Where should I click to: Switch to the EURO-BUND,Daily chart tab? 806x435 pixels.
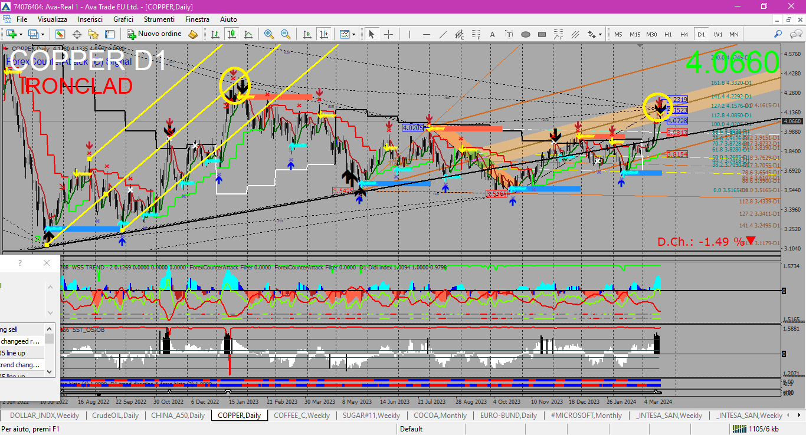509,416
